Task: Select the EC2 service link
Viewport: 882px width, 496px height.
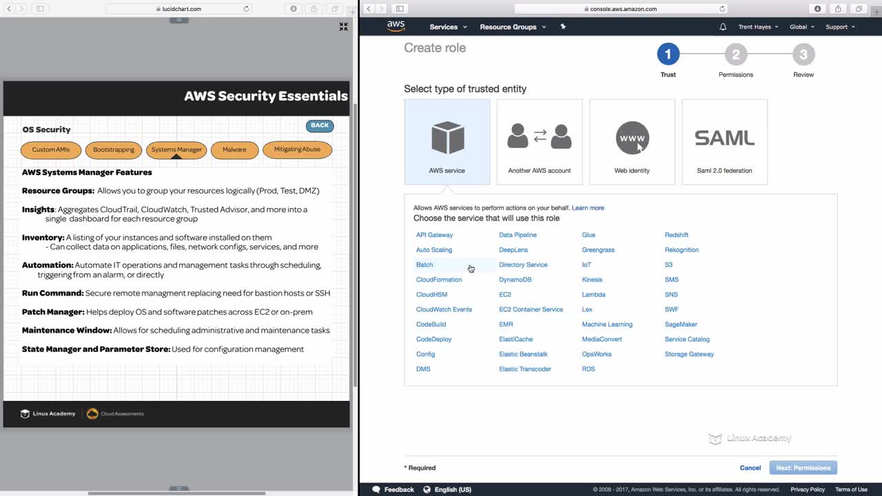Action: 505,295
